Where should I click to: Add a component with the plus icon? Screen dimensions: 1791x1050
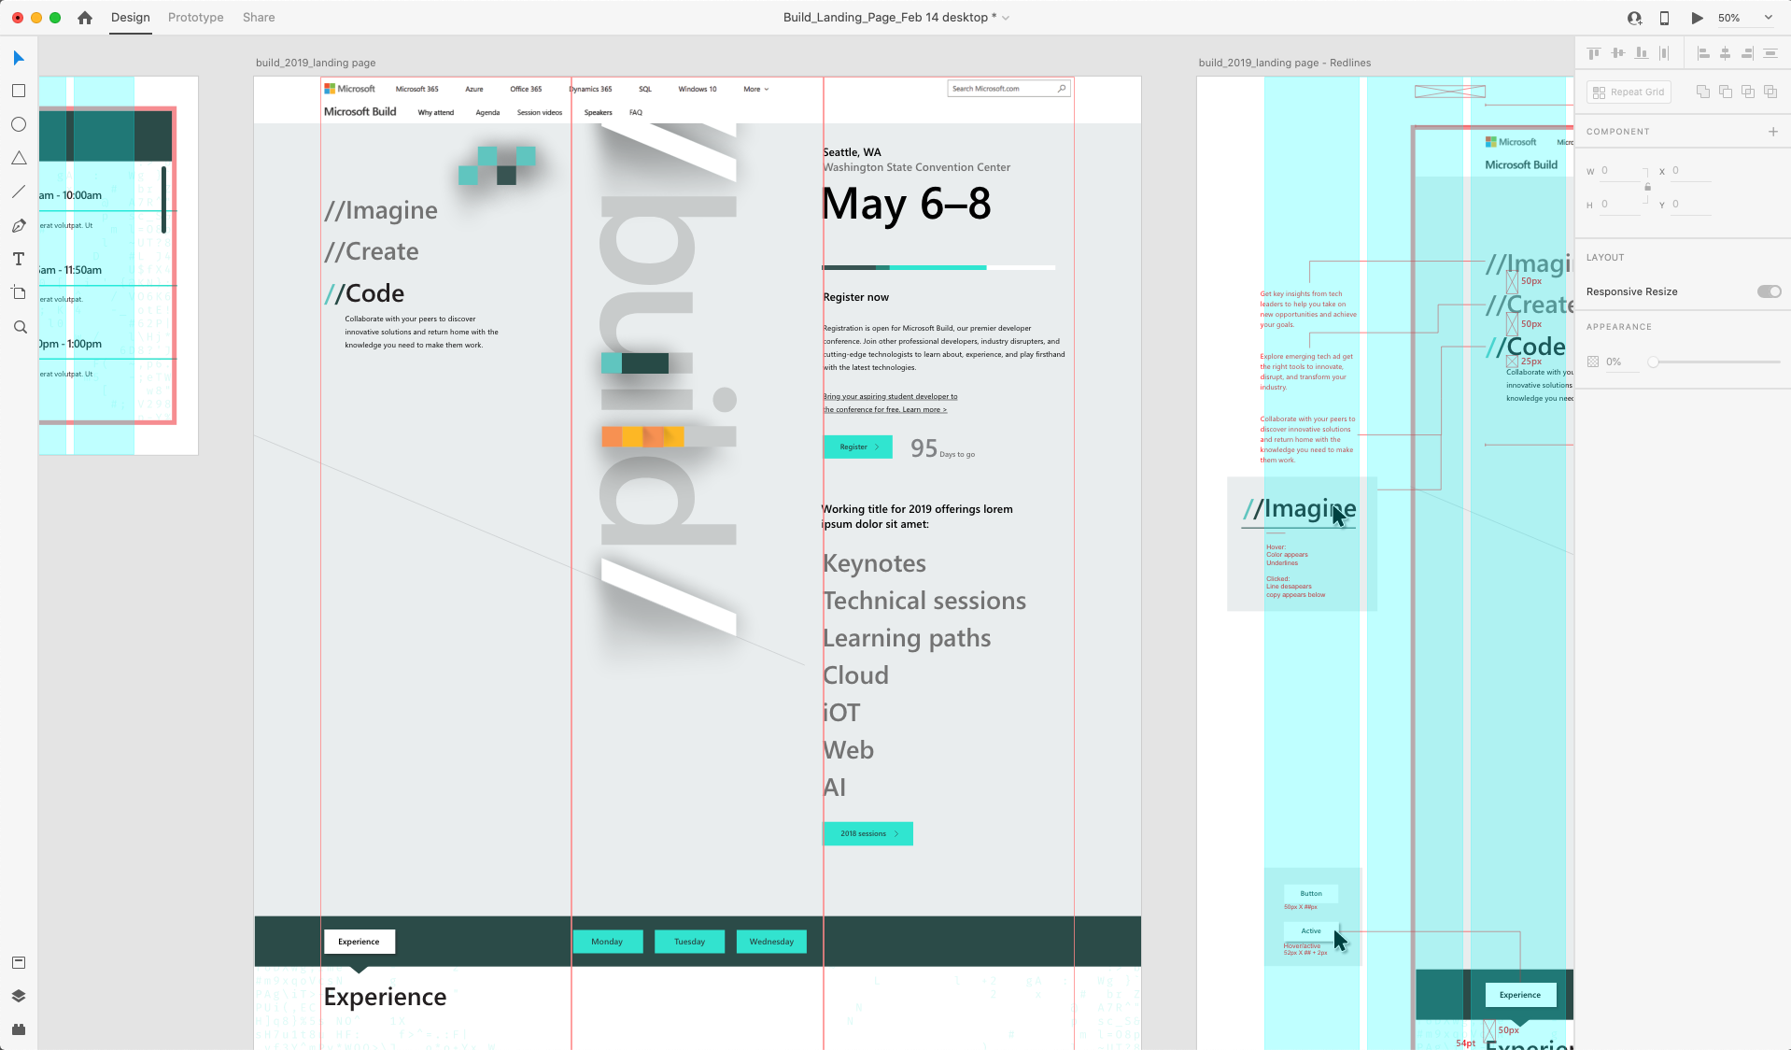tap(1773, 132)
